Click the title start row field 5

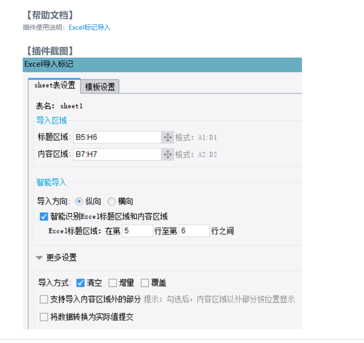click(137, 231)
